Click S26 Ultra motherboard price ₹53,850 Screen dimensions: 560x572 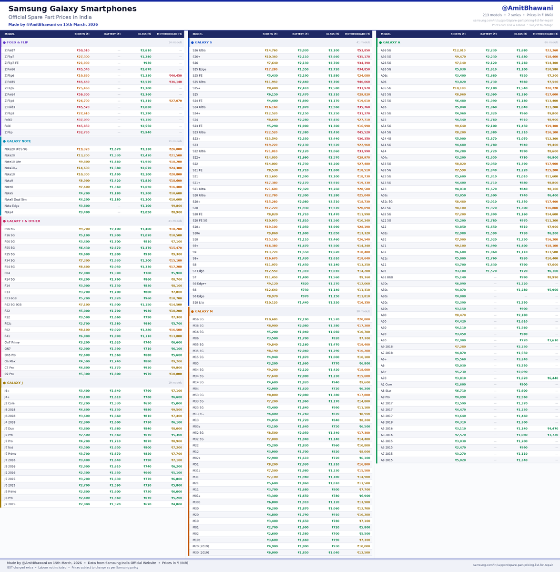364,51
